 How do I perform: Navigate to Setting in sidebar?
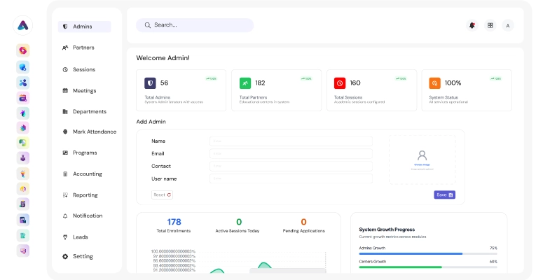click(82, 256)
